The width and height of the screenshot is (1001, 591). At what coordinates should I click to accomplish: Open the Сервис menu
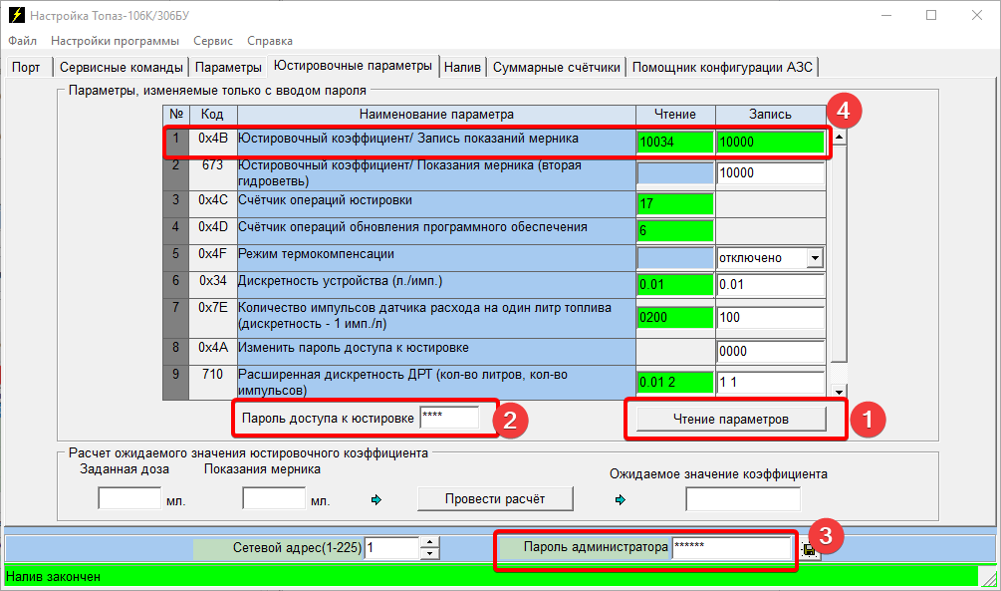point(213,41)
